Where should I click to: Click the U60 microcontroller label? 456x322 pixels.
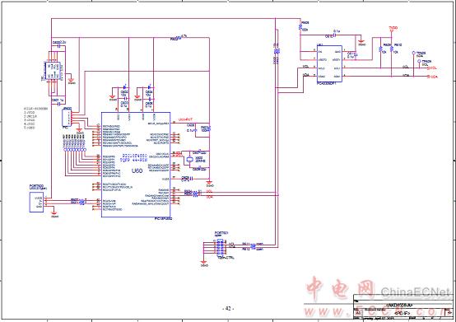click(137, 171)
